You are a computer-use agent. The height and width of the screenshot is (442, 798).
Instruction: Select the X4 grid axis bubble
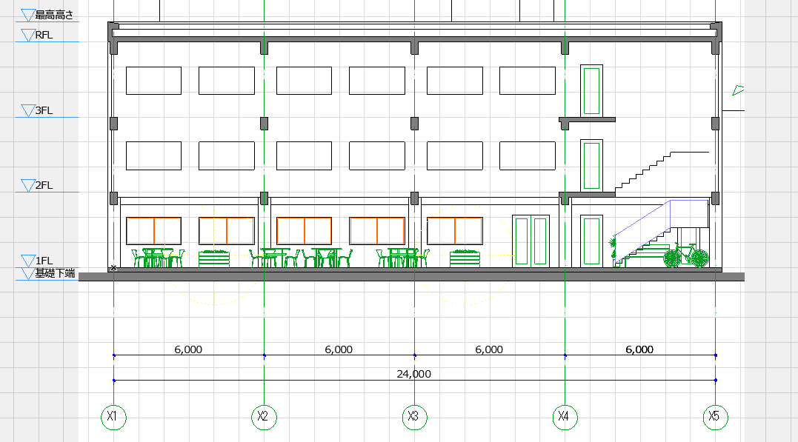[565, 417]
